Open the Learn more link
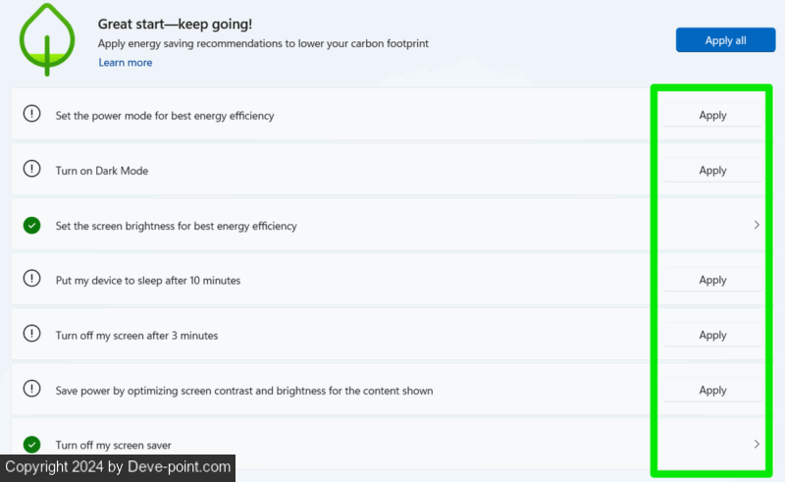 coord(125,63)
